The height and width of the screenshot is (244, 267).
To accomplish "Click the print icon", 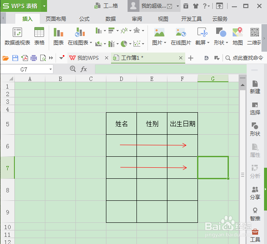I will [34, 58].
